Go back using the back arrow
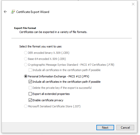The height and width of the screenshot is (135, 140). (x=5, y=12)
